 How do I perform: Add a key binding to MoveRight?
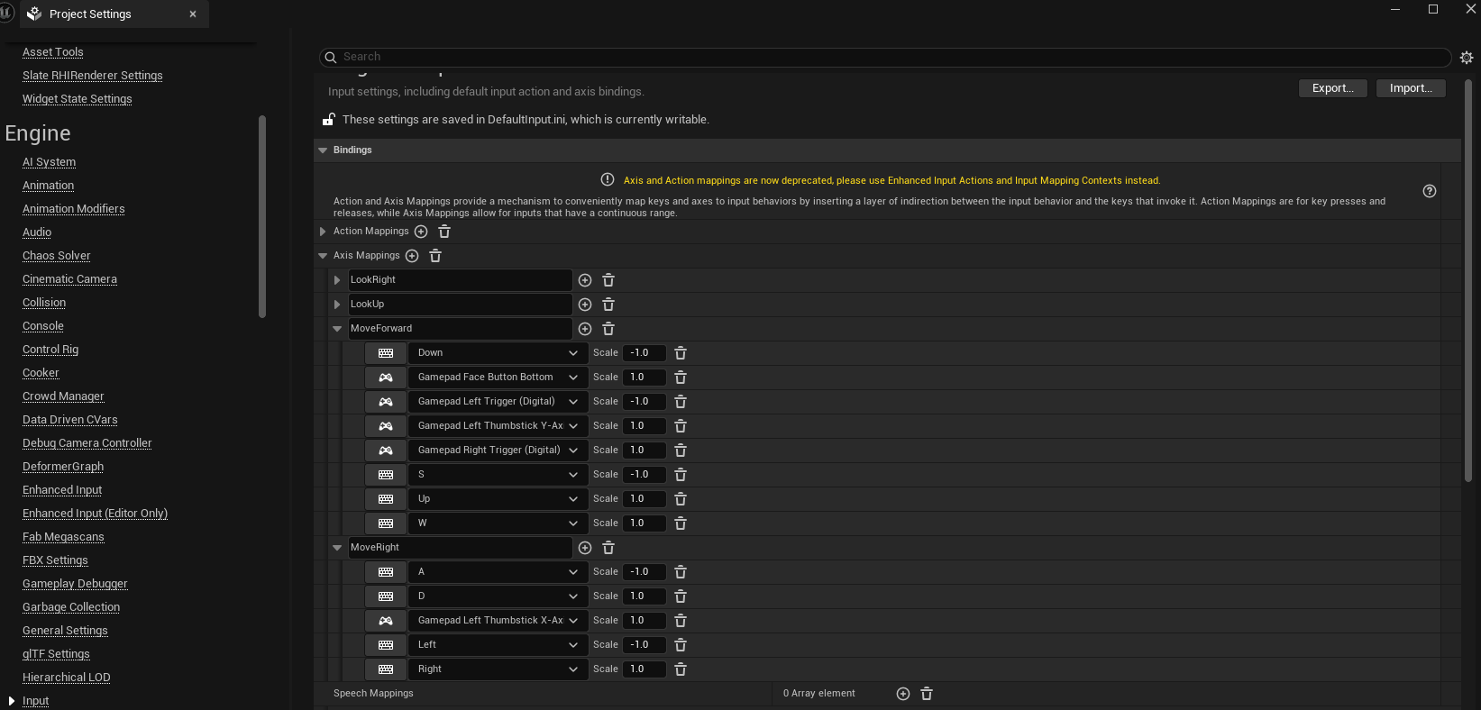[585, 548]
